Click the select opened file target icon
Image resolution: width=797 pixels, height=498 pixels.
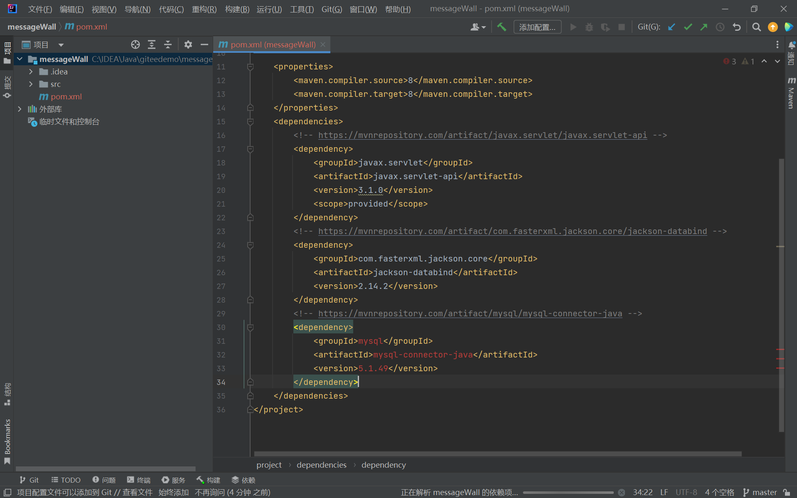coord(135,44)
